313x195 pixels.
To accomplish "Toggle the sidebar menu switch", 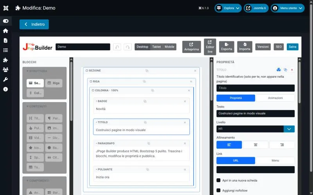I will click(5, 21).
